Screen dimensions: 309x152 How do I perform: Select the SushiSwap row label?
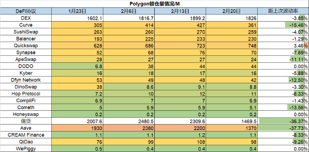point(26,32)
